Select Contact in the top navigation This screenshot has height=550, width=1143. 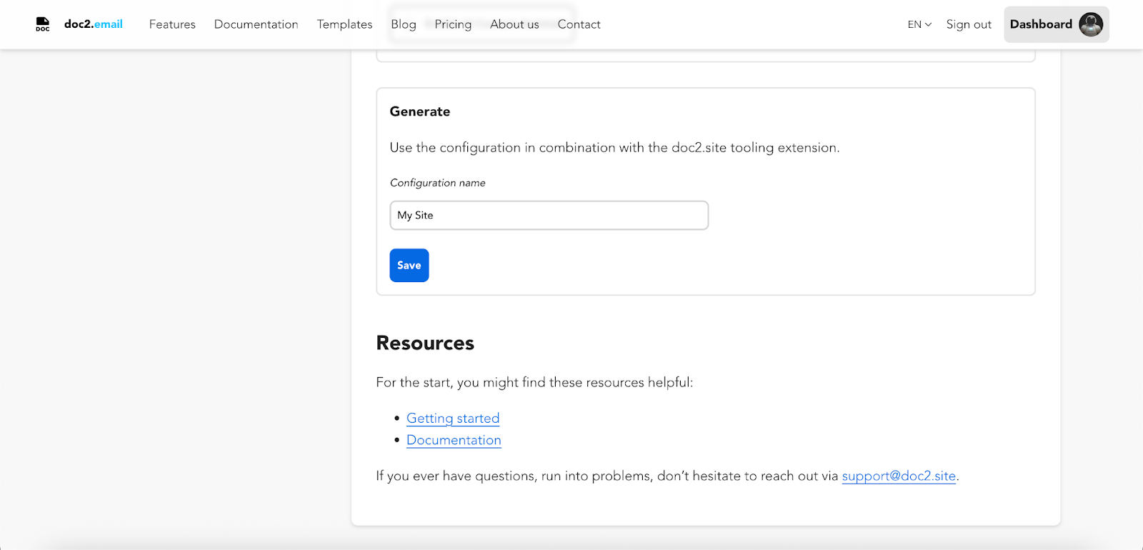[579, 24]
